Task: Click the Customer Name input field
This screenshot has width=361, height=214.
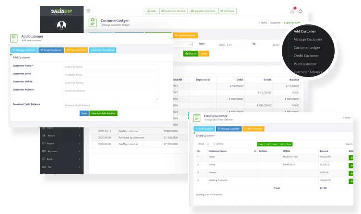Action: pos(110,67)
